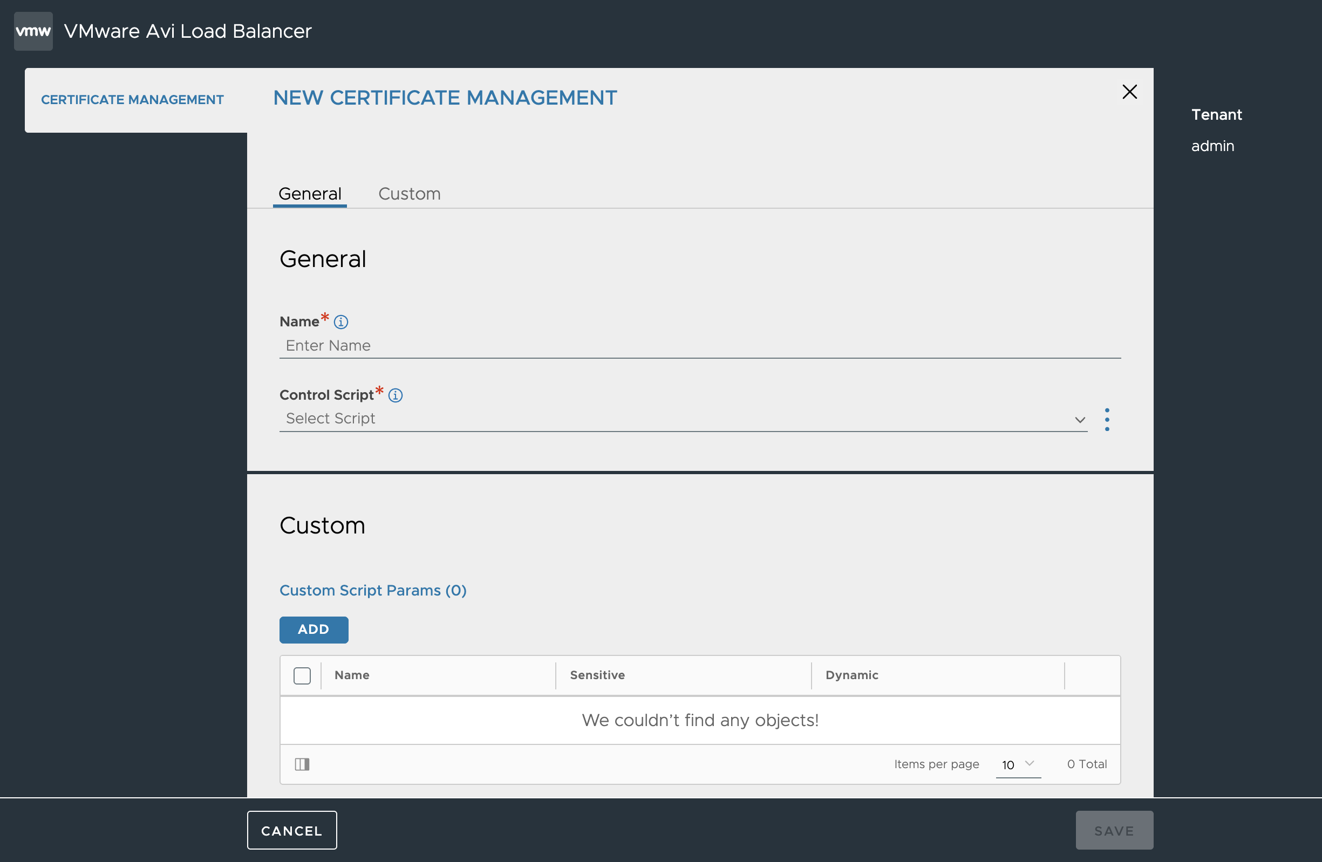Click the Sensitive column header
Image resolution: width=1322 pixels, height=862 pixels.
click(597, 675)
